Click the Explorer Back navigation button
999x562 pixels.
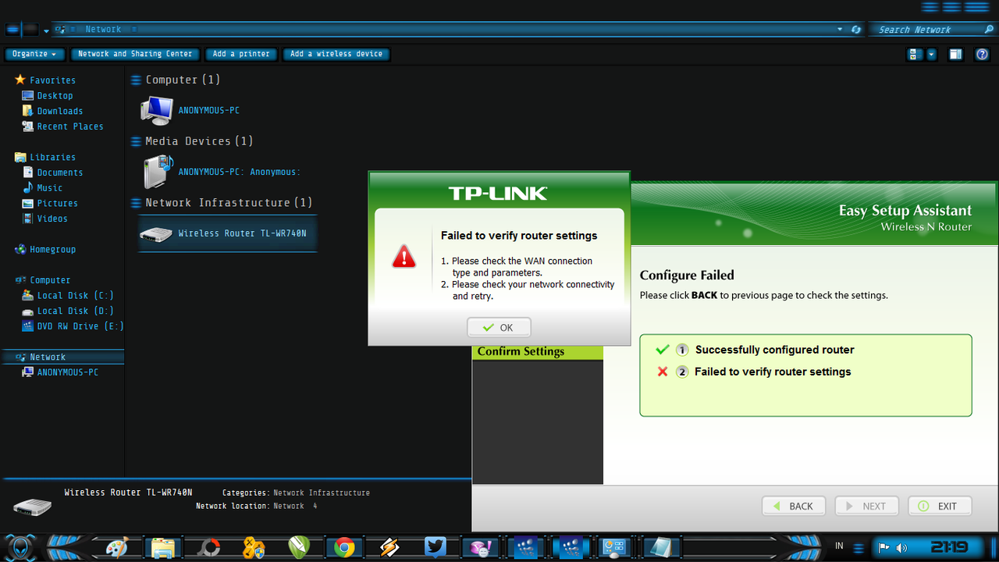tap(12, 30)
